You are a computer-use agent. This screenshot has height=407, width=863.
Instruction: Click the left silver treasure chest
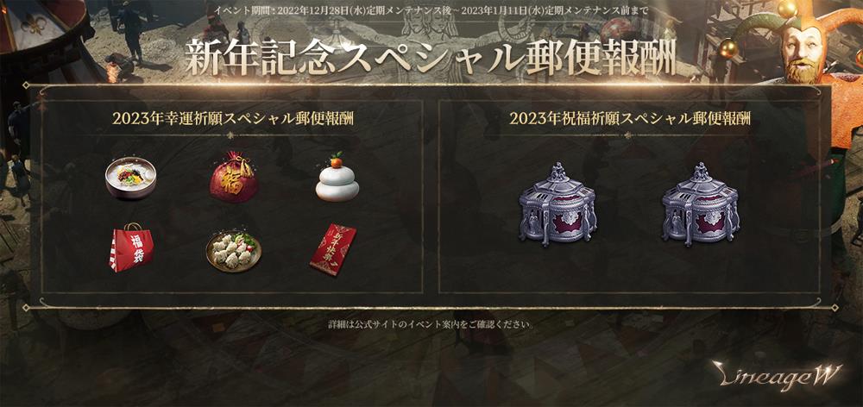click(557, 204)
